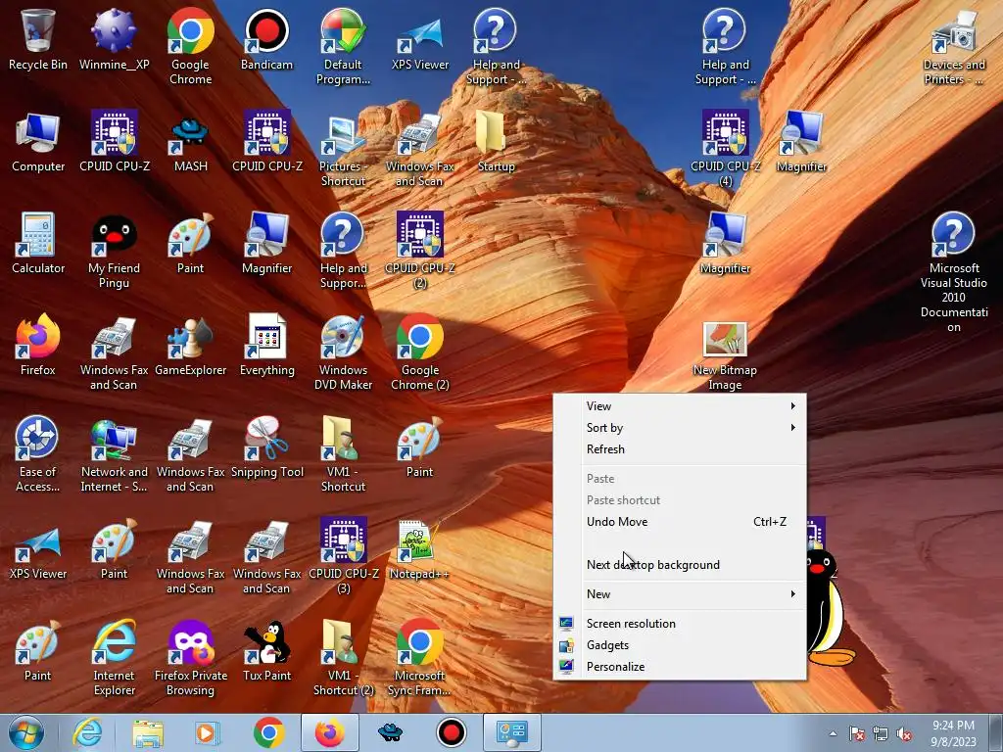This screenshot has width=1003, height=752.
Task: Launch the Tux Paint shortcut
Action: click(x=266, y=650)
